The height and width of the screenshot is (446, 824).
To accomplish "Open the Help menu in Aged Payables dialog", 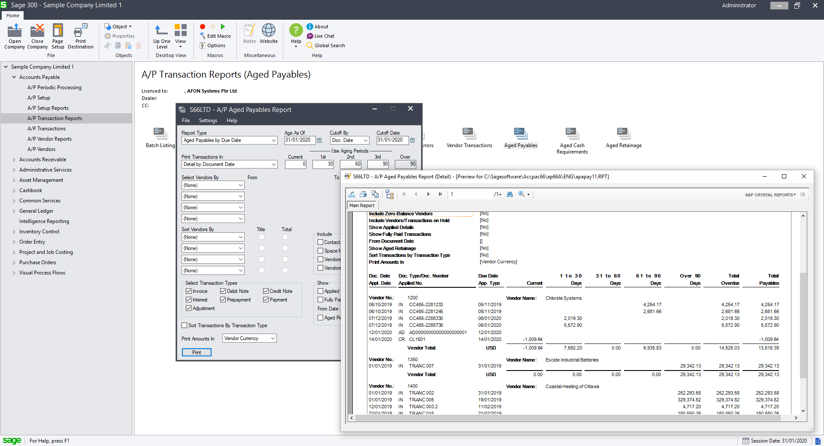I will click(x=232, y=121).
